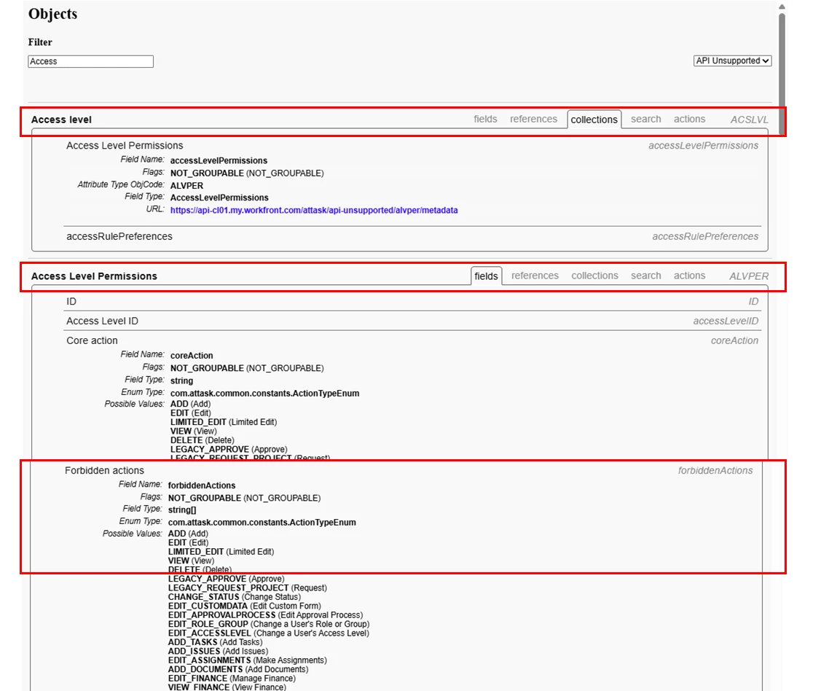This screenshot has height=691, width=837.
Task: Follow the alvper metadata URL link
Action: tap(314, 211)
